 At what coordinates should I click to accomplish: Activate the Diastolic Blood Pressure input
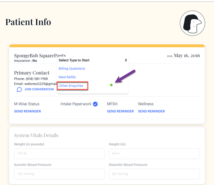[154, 174]
